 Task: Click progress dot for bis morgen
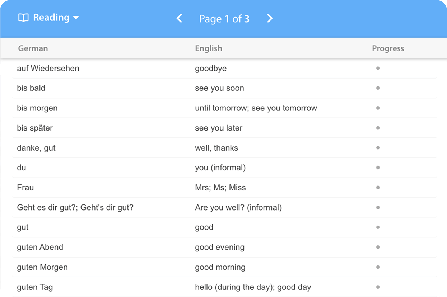coord(378,108)
